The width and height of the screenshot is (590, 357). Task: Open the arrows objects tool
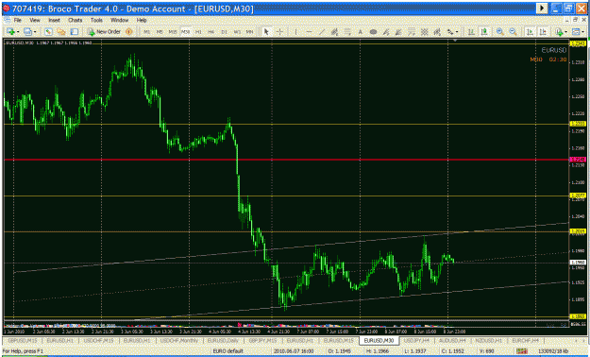(449, 32)
